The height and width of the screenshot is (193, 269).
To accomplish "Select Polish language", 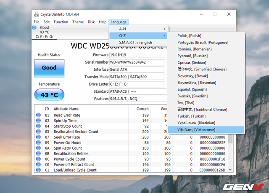I will (206, 35).
